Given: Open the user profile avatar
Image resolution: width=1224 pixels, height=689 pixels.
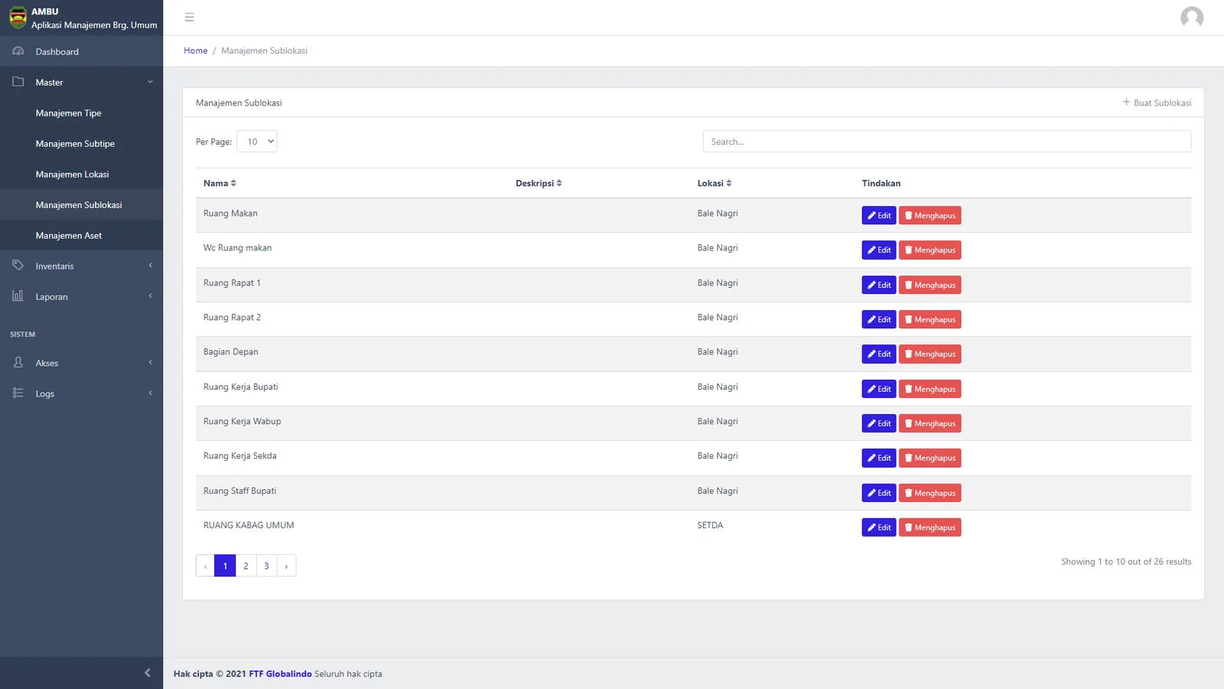Looking at the screenshot, I should coord(1191,18).
